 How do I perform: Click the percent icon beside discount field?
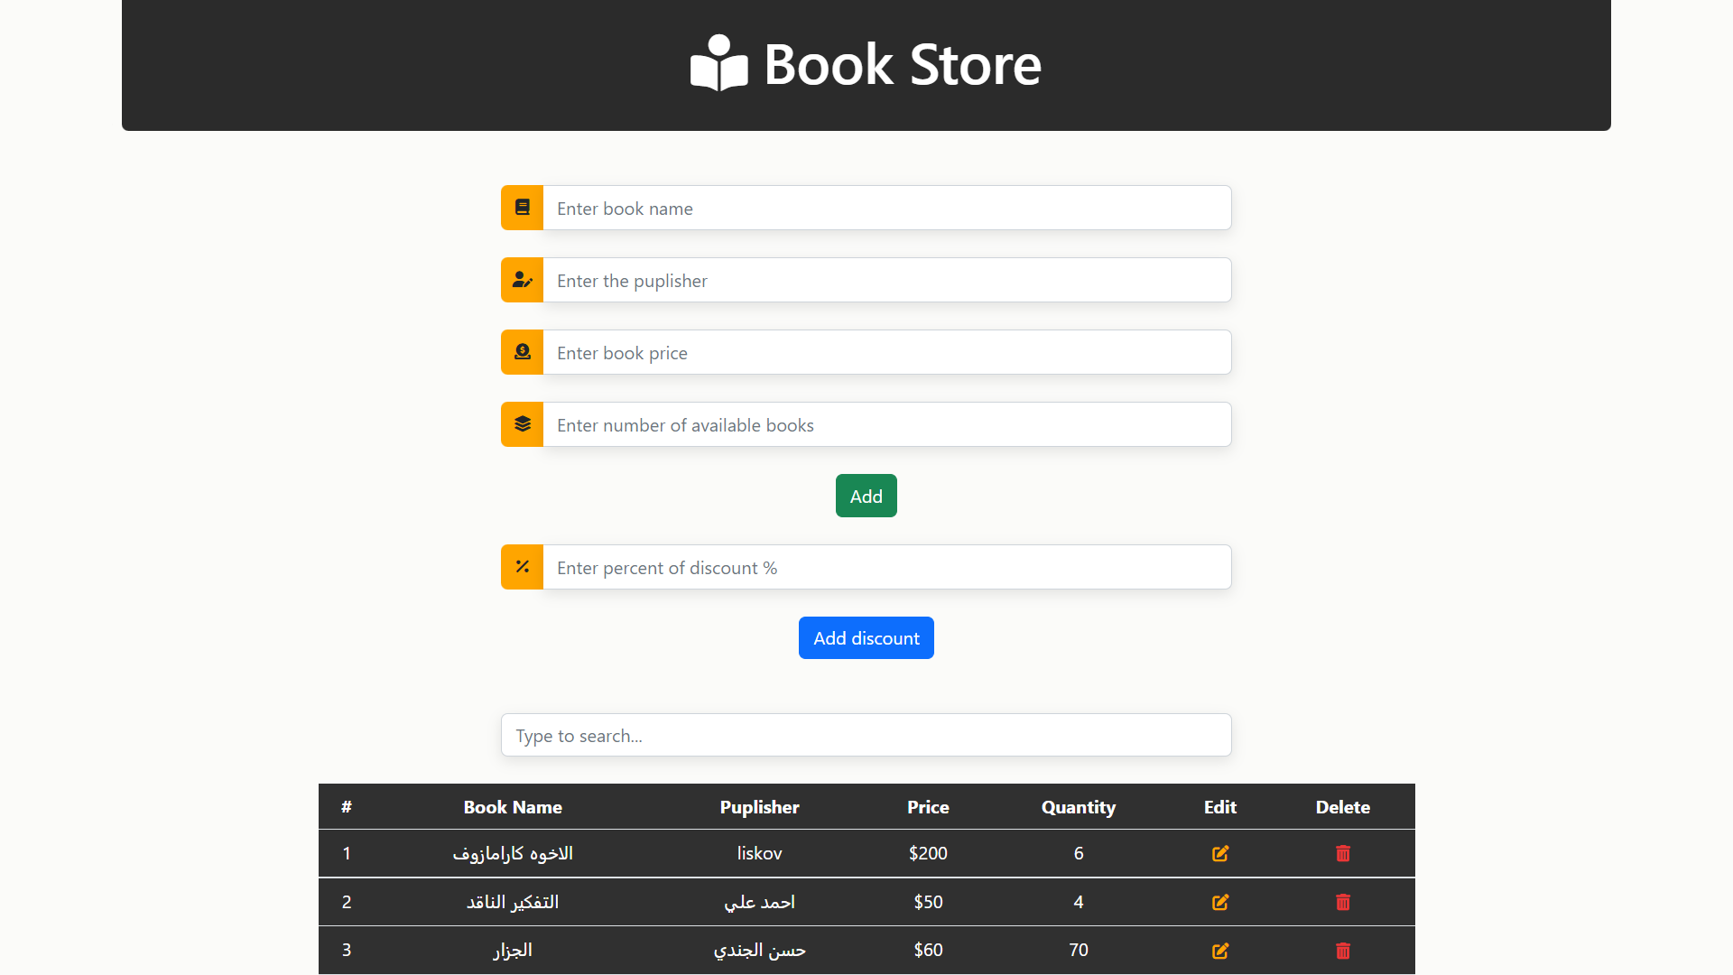522,567
